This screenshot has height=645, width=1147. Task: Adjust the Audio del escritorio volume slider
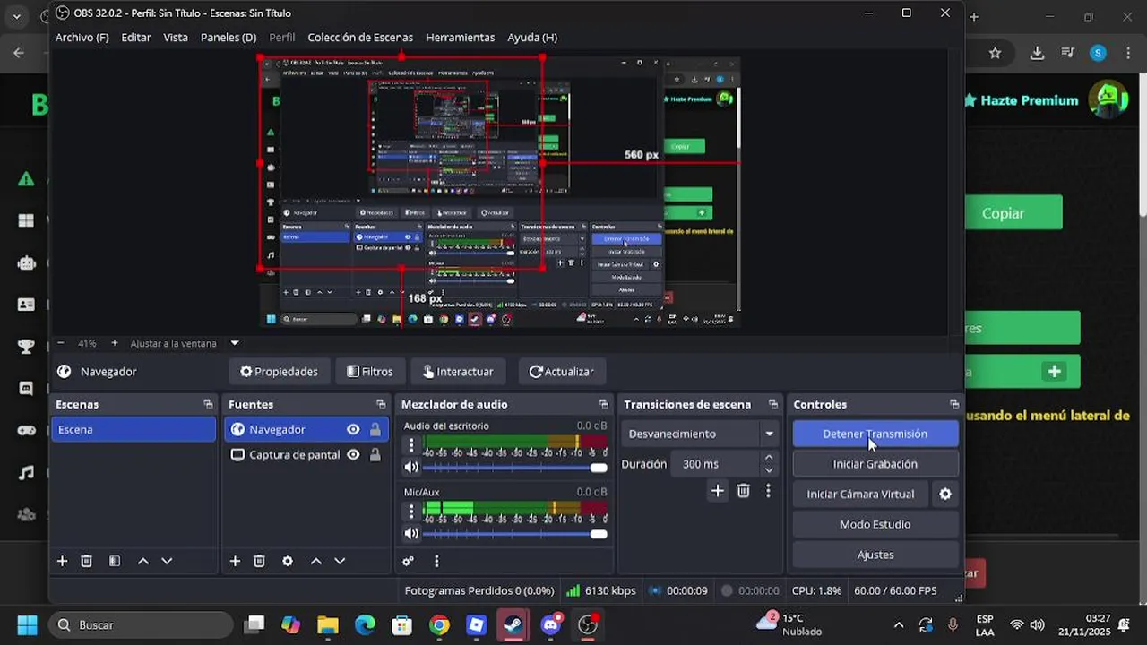pyautogui.click(x=514, y=468)
